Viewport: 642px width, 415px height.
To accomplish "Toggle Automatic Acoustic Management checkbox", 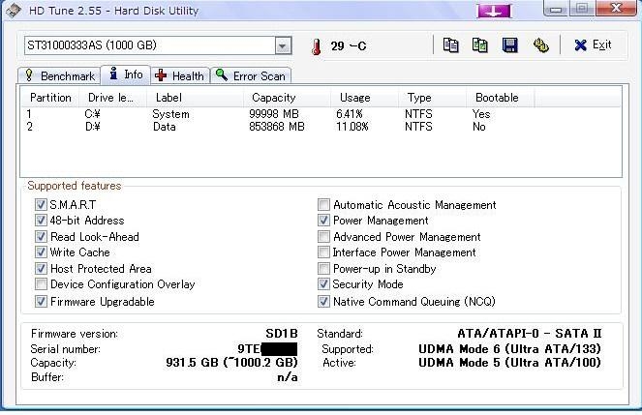I will coord(323,204).
